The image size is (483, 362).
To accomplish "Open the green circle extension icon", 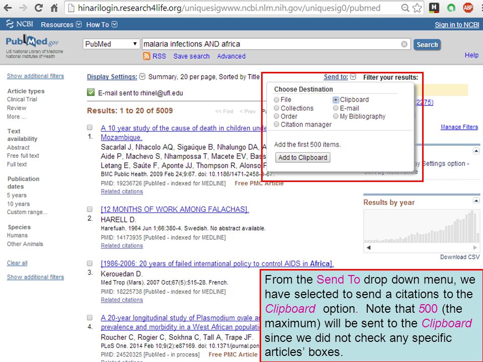I will tap(451, 8).
